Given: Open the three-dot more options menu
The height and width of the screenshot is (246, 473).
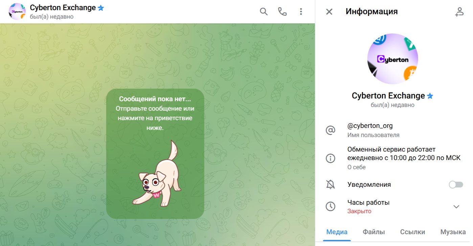Looking at the screenshot, I should [x=301, y=12].
